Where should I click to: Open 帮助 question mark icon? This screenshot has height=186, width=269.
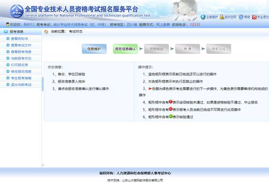[241, 17]
